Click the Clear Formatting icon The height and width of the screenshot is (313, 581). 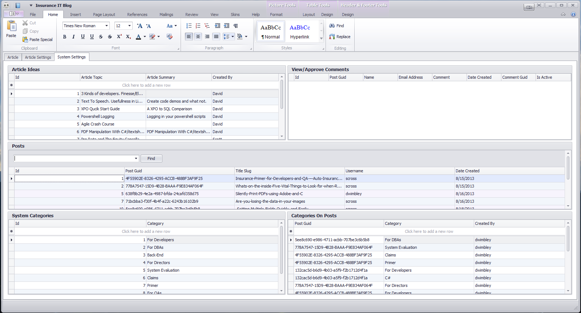tap(169, 37)
